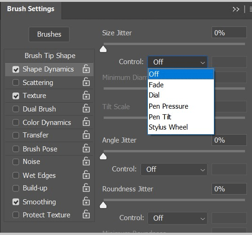Image resolution: width=252 pixels, height=235 pixels.
Task: Open the Angle Jitter Control dropdown
Action: [174, 170]
